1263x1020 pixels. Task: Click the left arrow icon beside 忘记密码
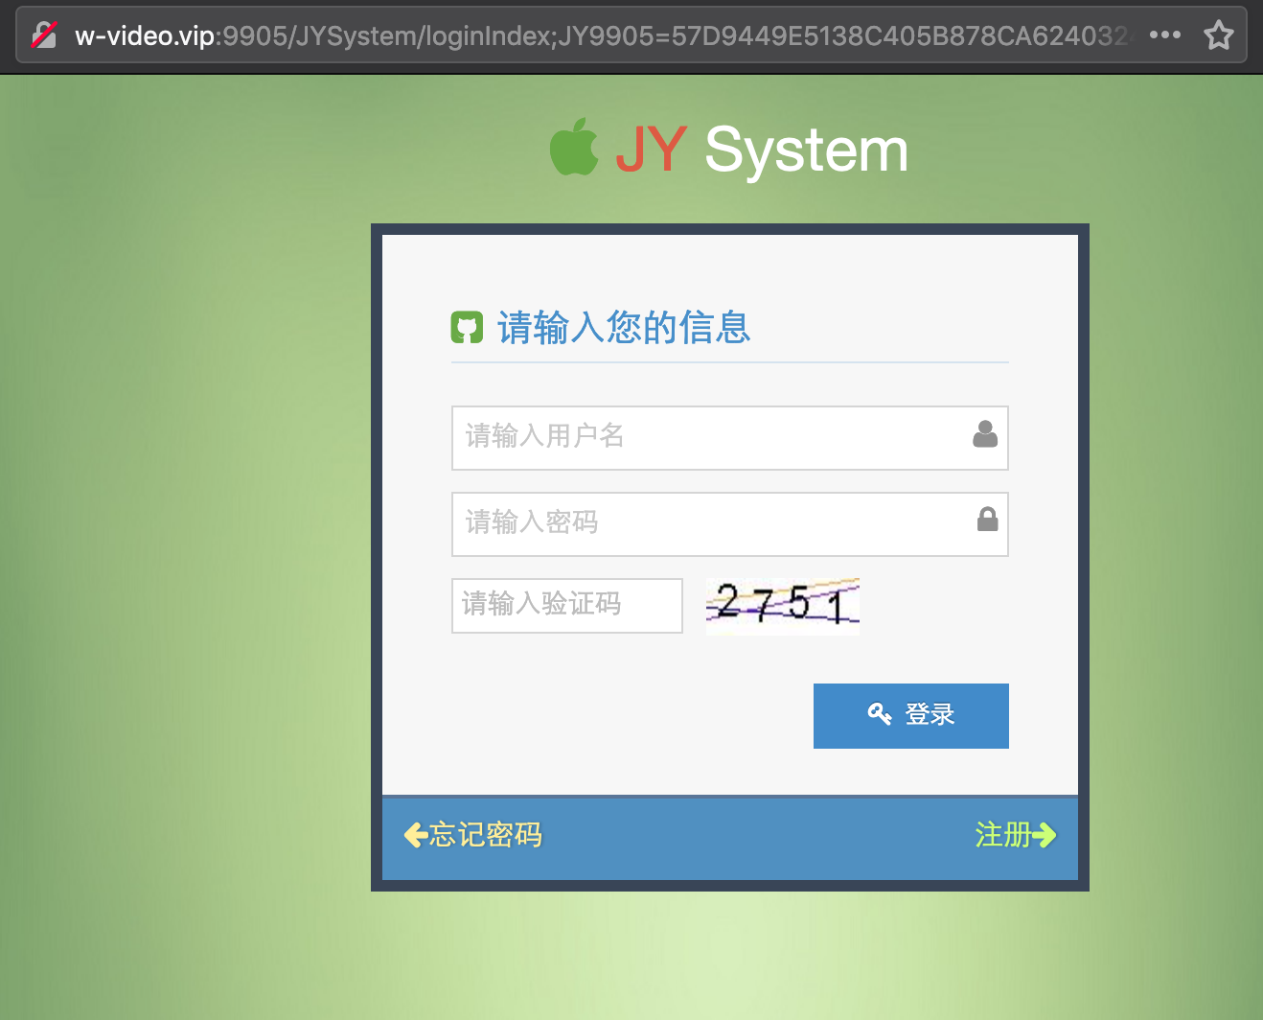(x=416, y=835)
